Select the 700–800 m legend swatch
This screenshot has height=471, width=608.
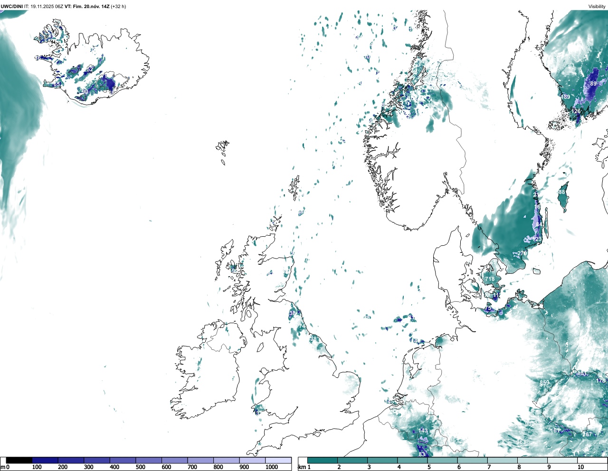[200, 460]
